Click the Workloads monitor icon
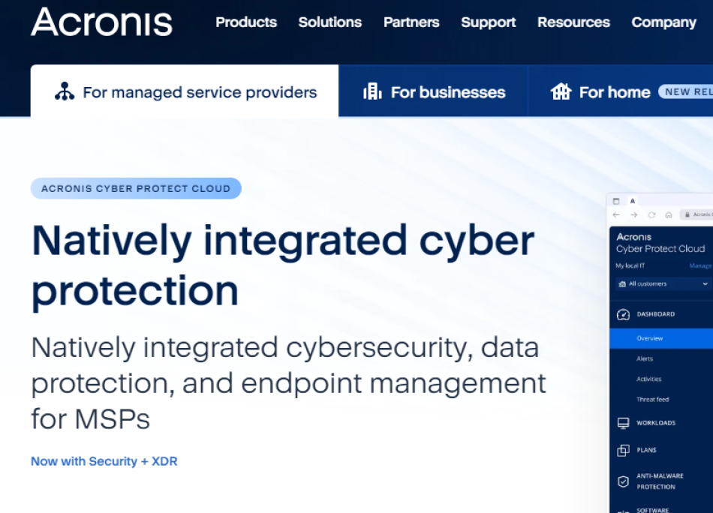 click(x=623, y=423)
